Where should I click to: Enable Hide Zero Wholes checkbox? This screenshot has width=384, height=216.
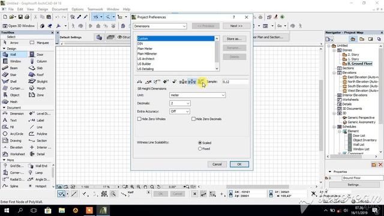pos(139,119)
